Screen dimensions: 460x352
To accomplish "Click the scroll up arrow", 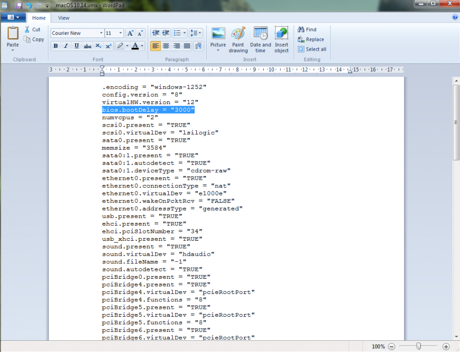I will 456,81.
